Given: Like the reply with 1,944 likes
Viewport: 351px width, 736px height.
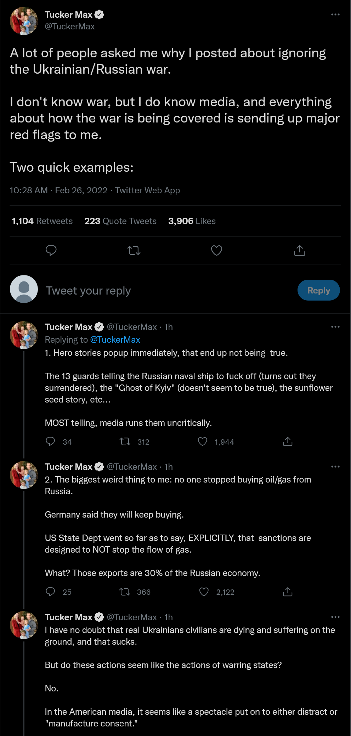Looking at the screenshot, I should point(203,441).
